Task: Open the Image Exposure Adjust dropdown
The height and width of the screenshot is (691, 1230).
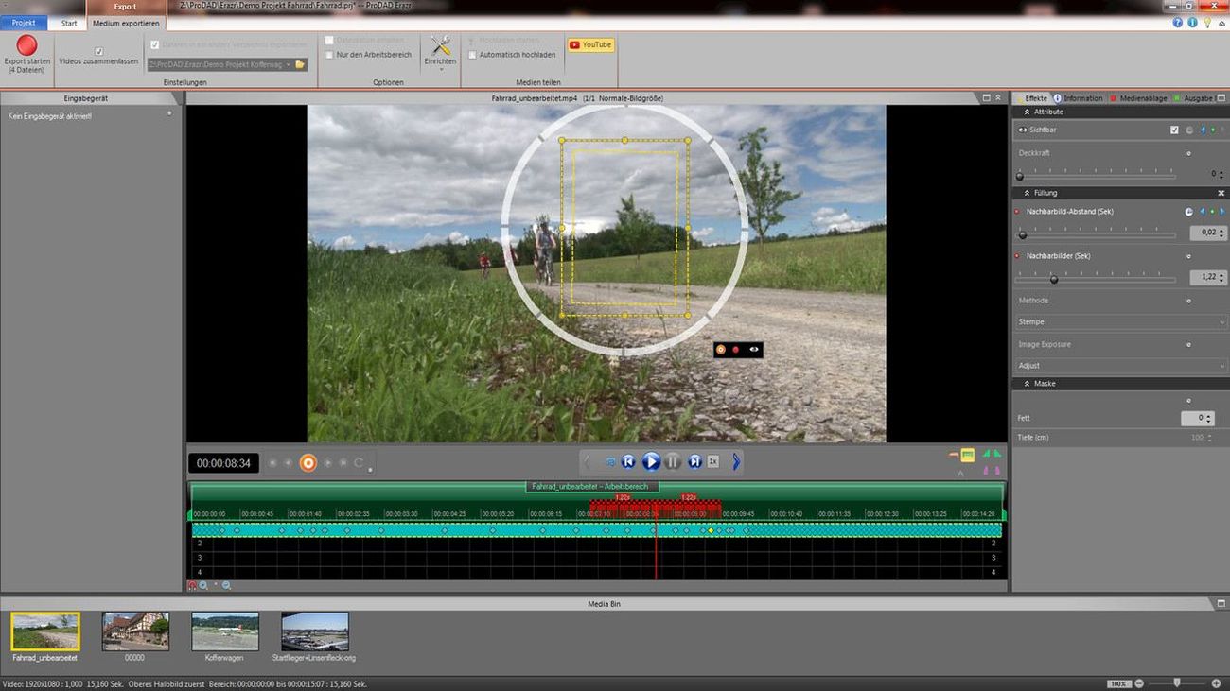Action: (1120, 365)
